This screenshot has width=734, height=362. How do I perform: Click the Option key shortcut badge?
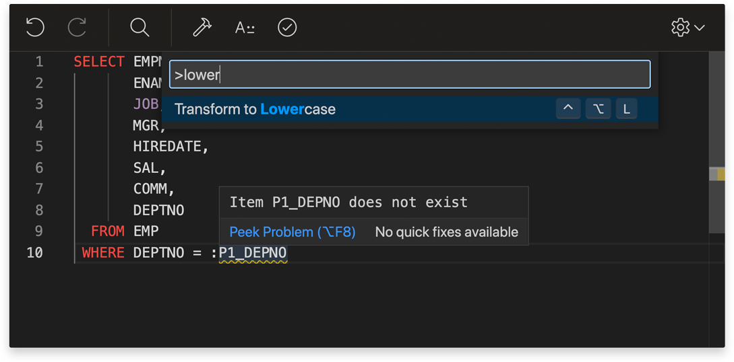click(x=598, y=109)
